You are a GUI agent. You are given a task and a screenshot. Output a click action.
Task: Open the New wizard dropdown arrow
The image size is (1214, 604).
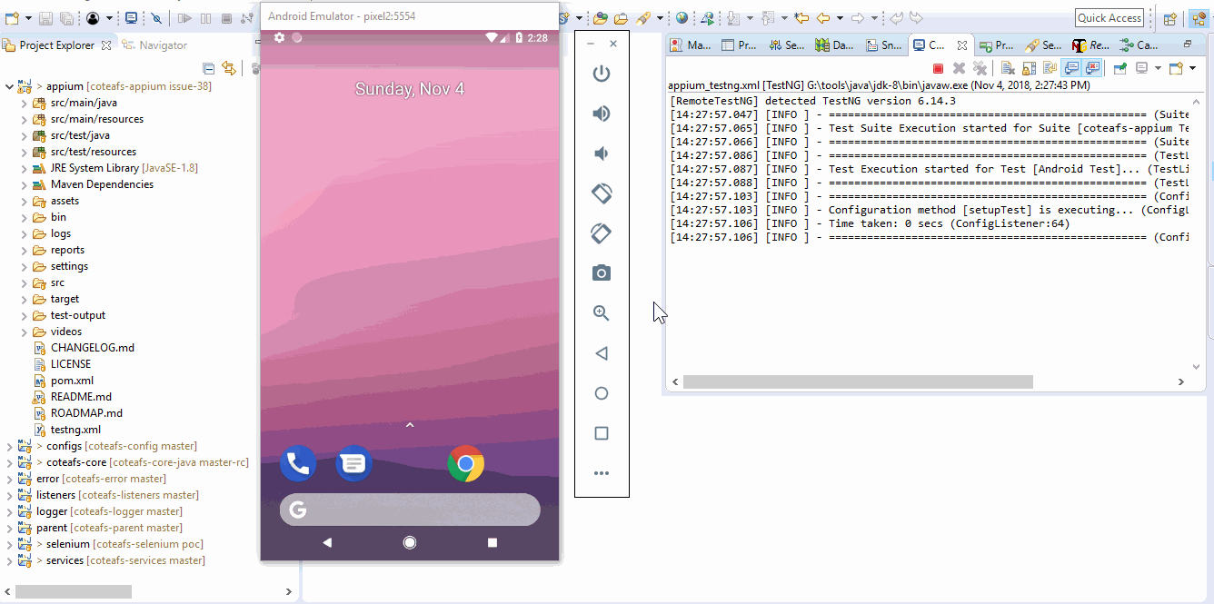pos(28,18)
